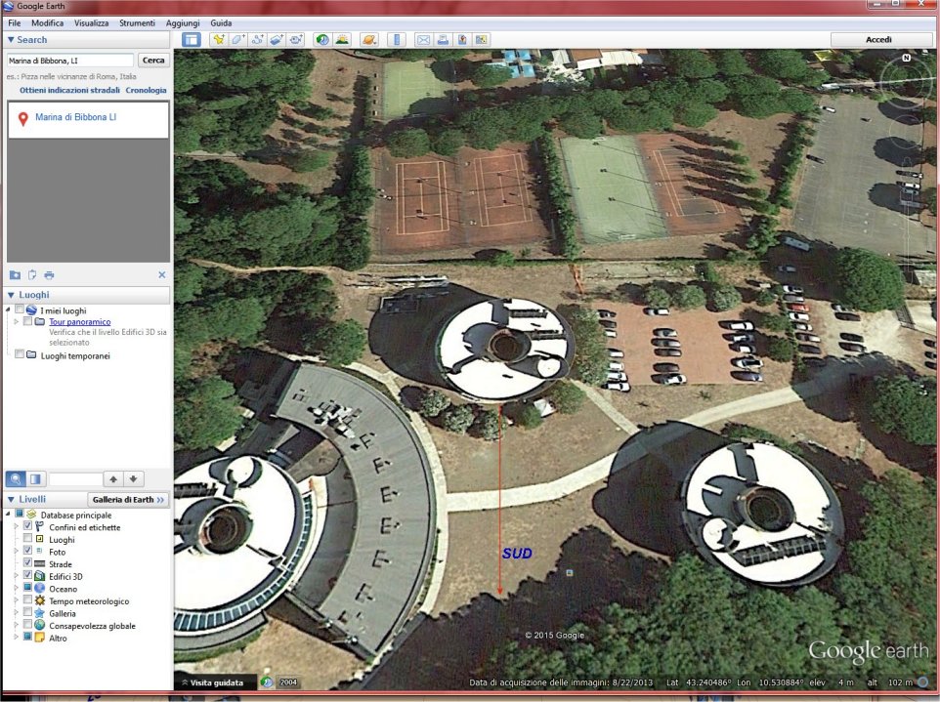Click the email envelope icon
This screenshot has height=702, width=940.
point(423,40)
